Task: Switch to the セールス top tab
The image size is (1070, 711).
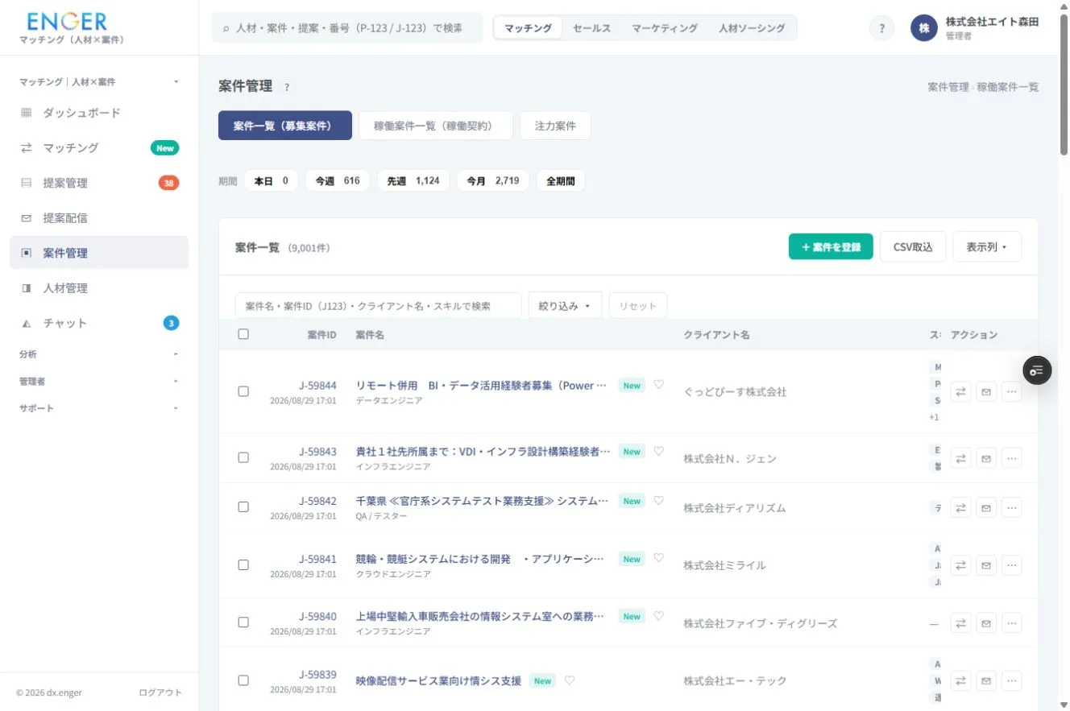Action: [x=591, y=28]
